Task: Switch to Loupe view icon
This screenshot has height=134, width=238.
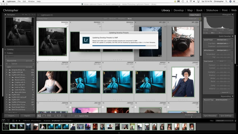Action: click(44, 116)
